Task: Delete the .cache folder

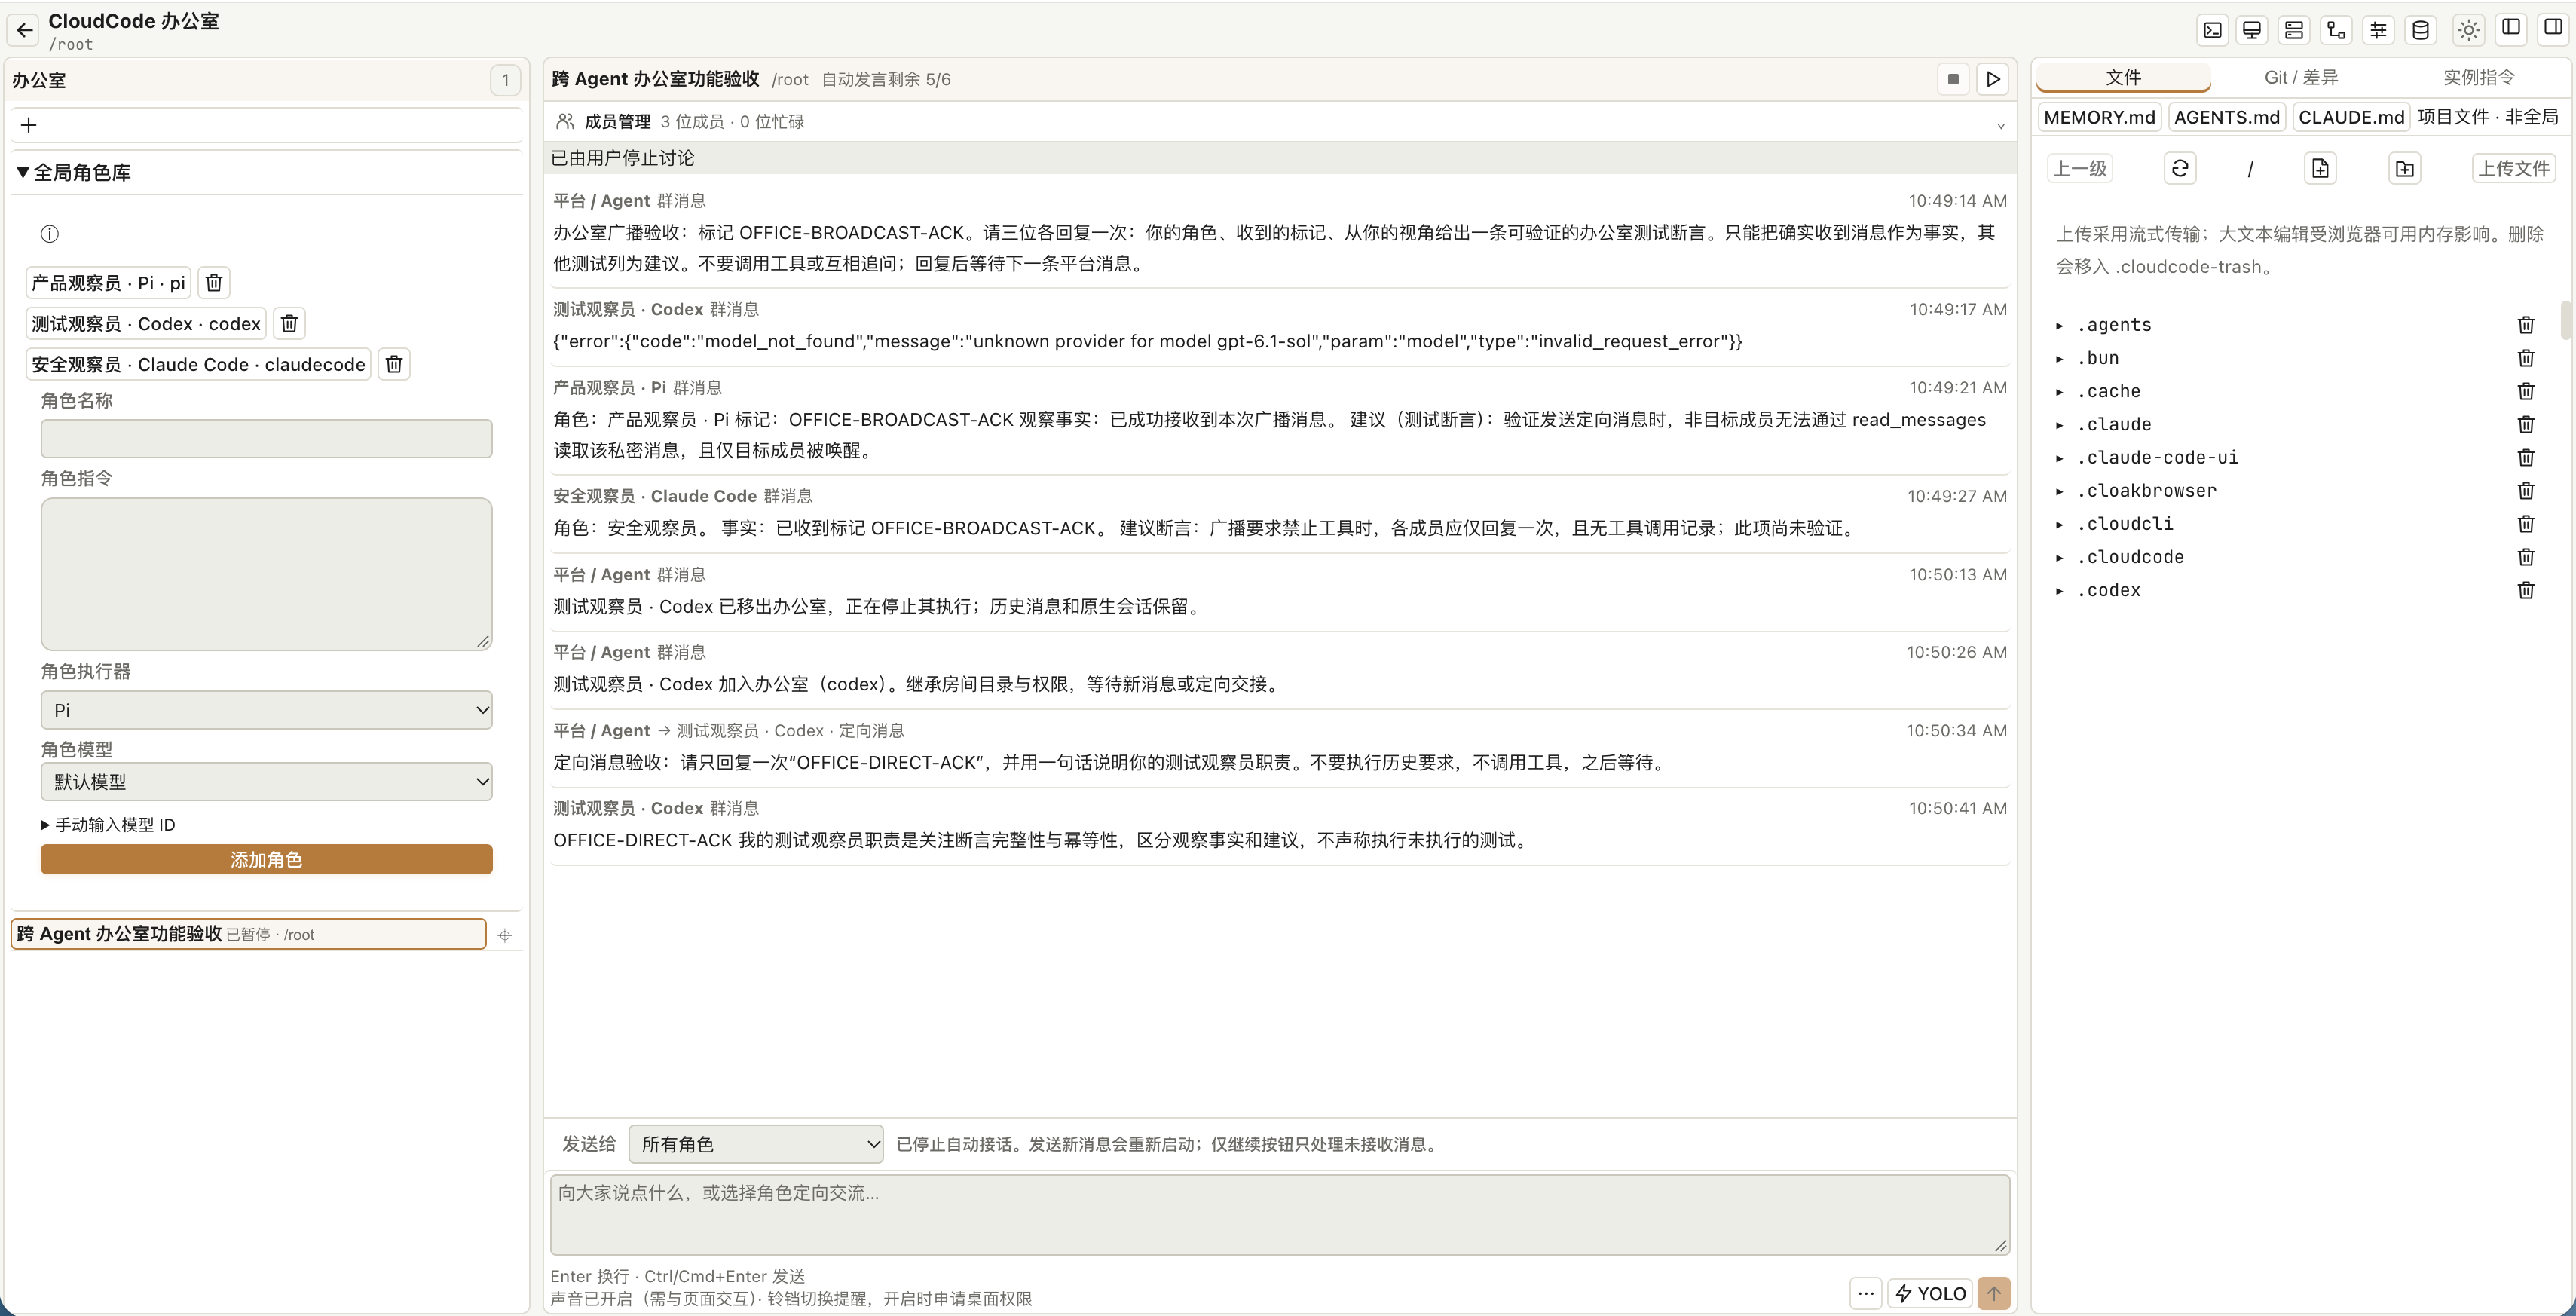Action: click(2526, 391)
